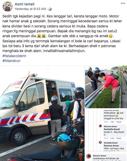Like the 16 m old comment
This screenshot has width=127, height=161.
tap(112, 138)
